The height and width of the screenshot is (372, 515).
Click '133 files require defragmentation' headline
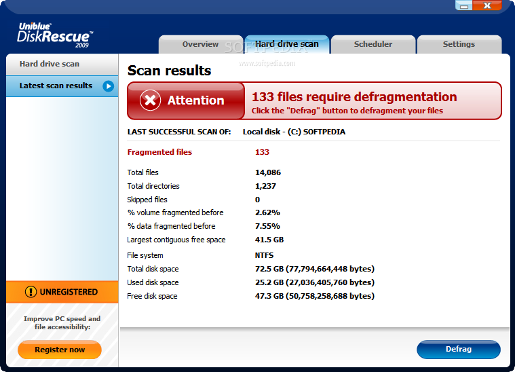[x=354, y=96]
